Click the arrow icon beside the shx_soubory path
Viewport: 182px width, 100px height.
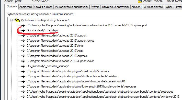[x=23, y=66]
